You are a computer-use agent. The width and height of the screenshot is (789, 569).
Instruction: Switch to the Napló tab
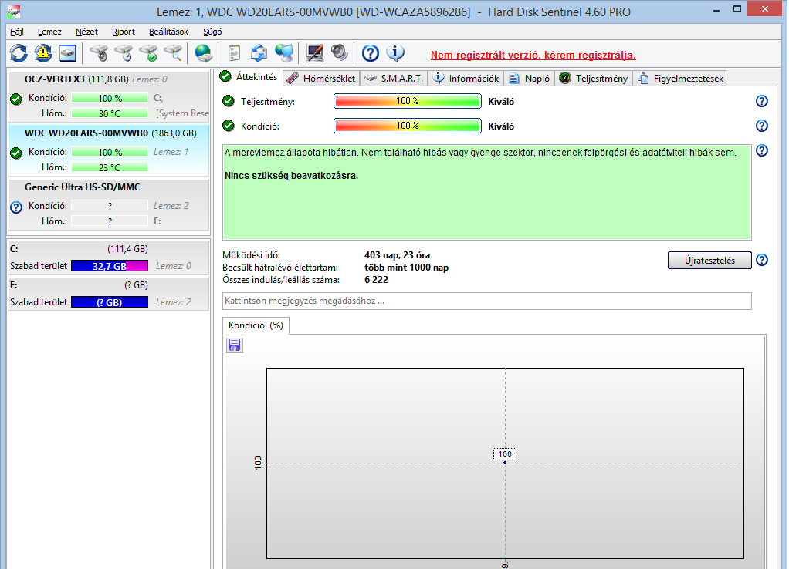coord(529,79)
